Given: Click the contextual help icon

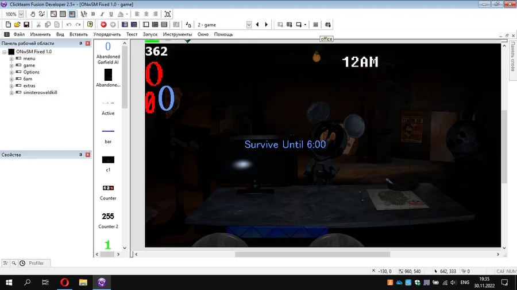Looking at the screenshot, I should coord(90,25).
